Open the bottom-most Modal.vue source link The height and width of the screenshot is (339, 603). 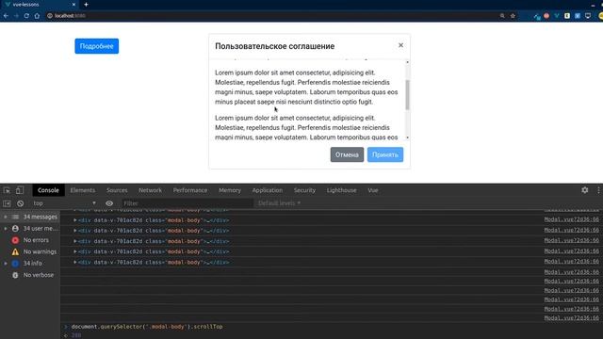click(572, 318)
